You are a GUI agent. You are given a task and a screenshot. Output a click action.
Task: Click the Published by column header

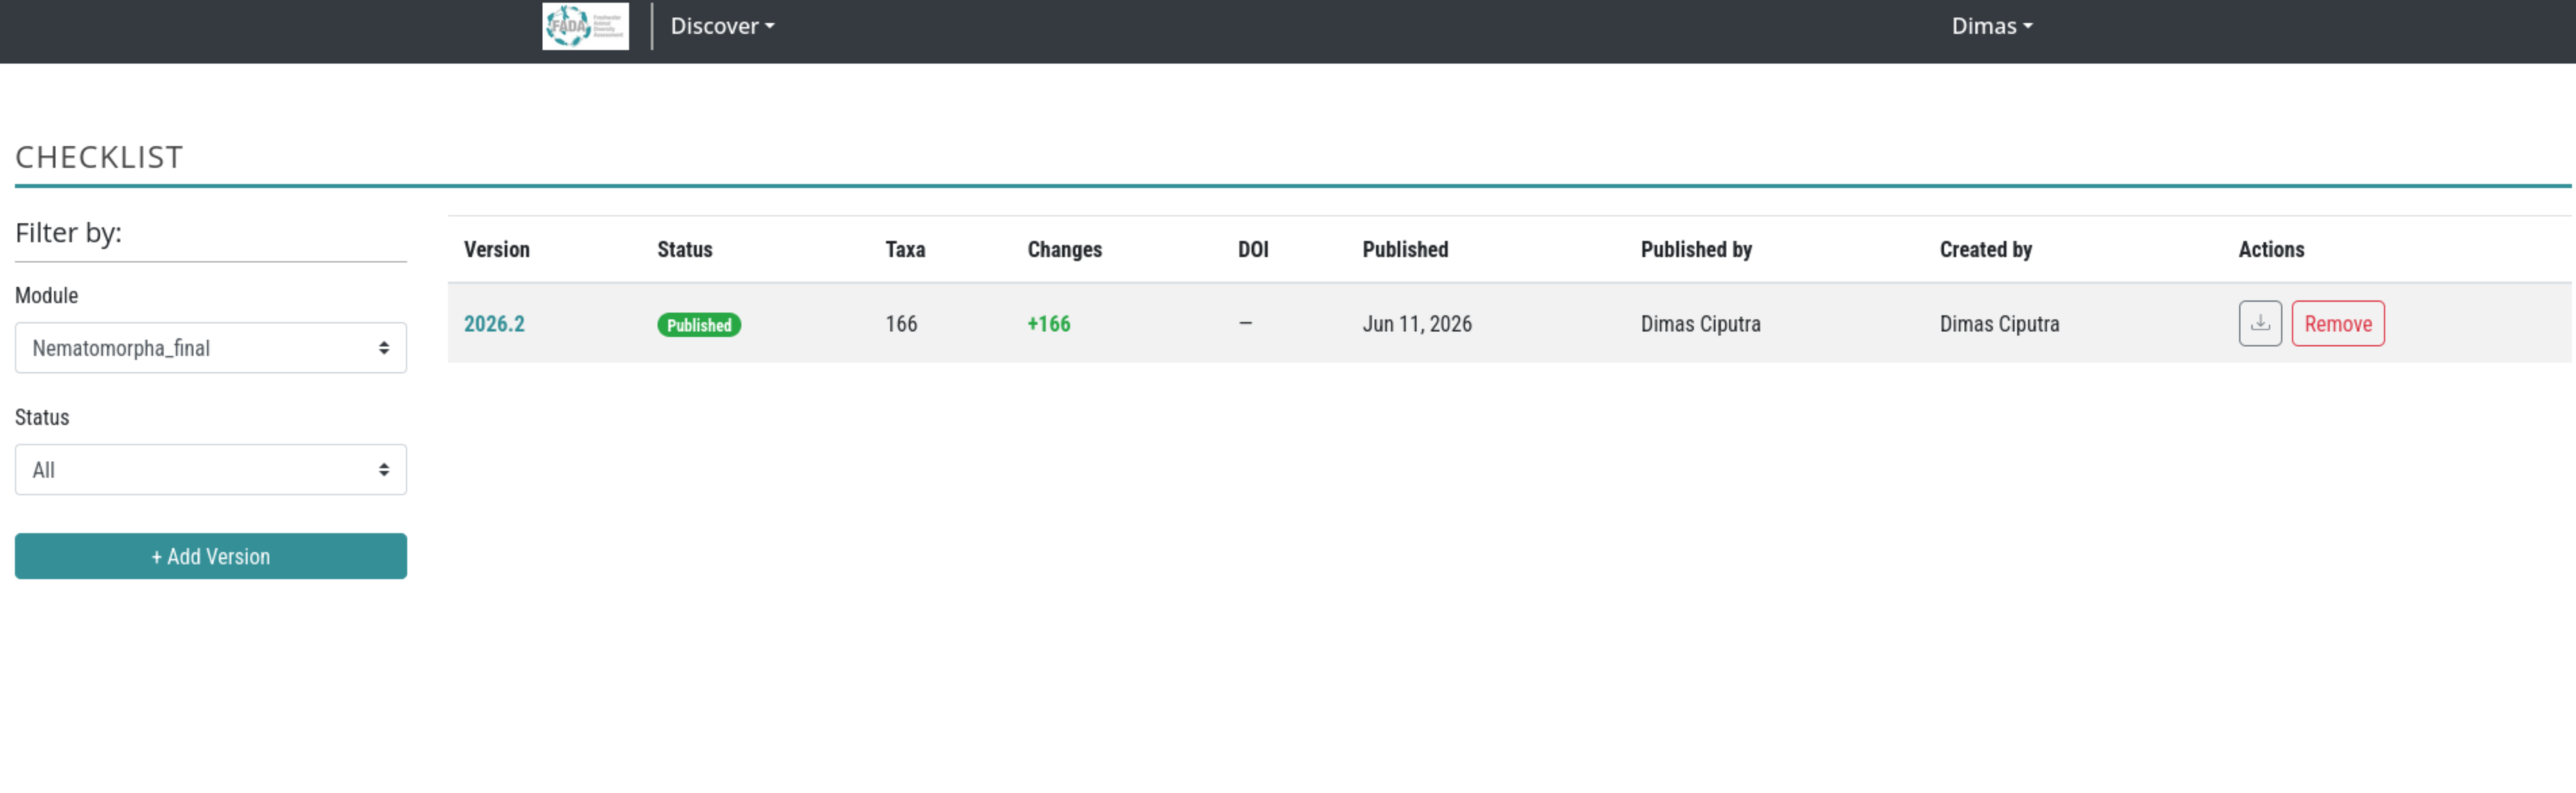coord(1696,249)
